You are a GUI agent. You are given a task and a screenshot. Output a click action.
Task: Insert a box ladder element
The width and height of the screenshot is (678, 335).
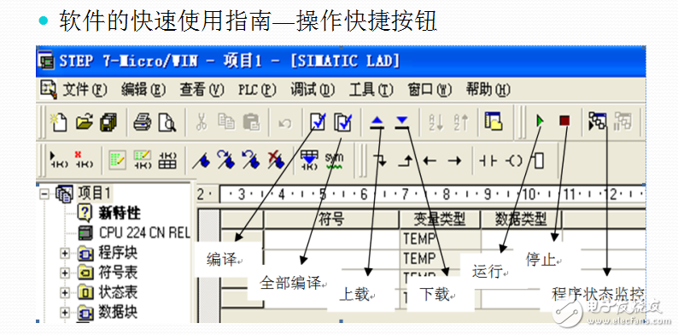click(538, 161)
